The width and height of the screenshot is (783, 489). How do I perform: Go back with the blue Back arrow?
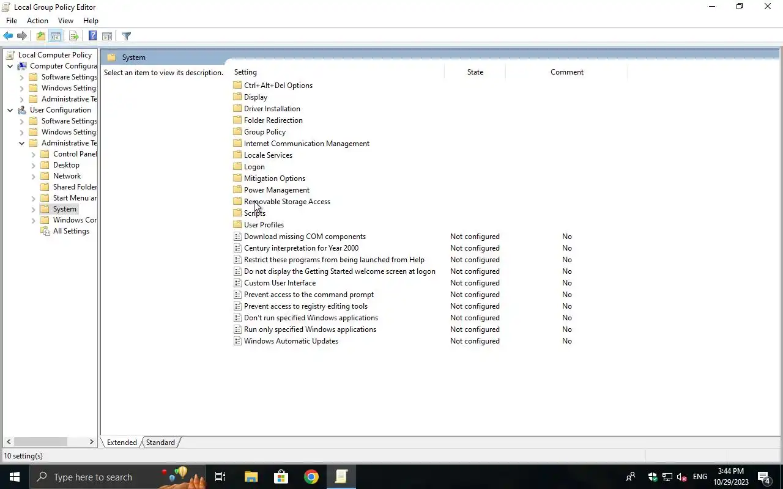8,36
